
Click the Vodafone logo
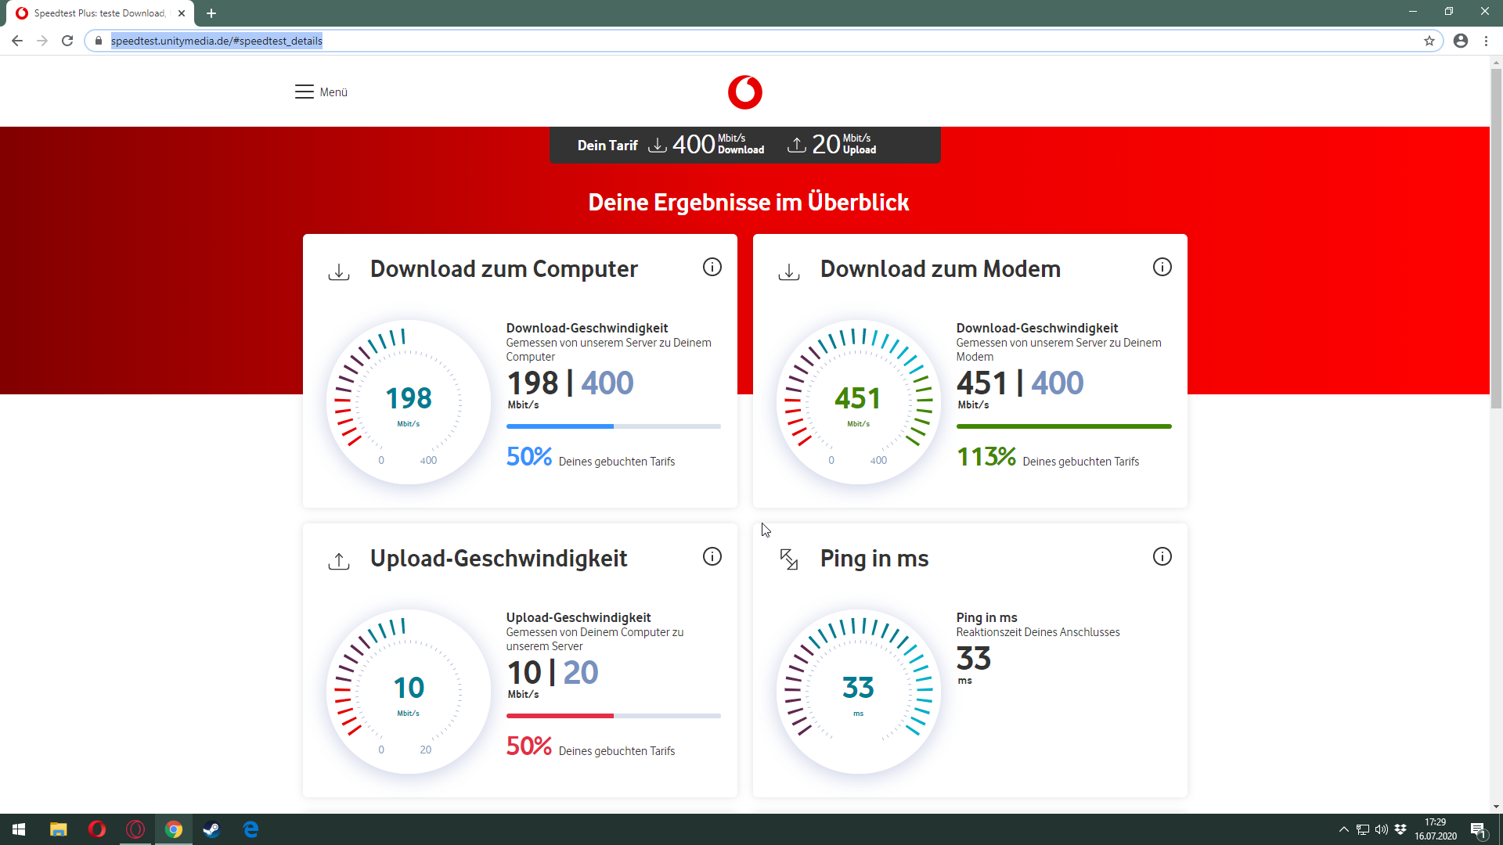(x=744, y=92)
